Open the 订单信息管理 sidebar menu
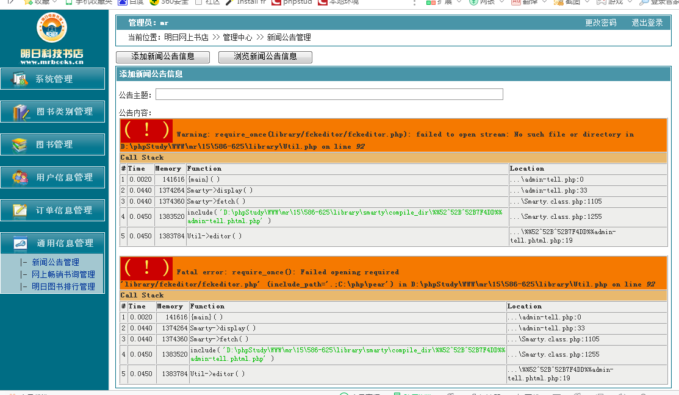The width and height of the screenshot is (679, 395). [52, 210]
